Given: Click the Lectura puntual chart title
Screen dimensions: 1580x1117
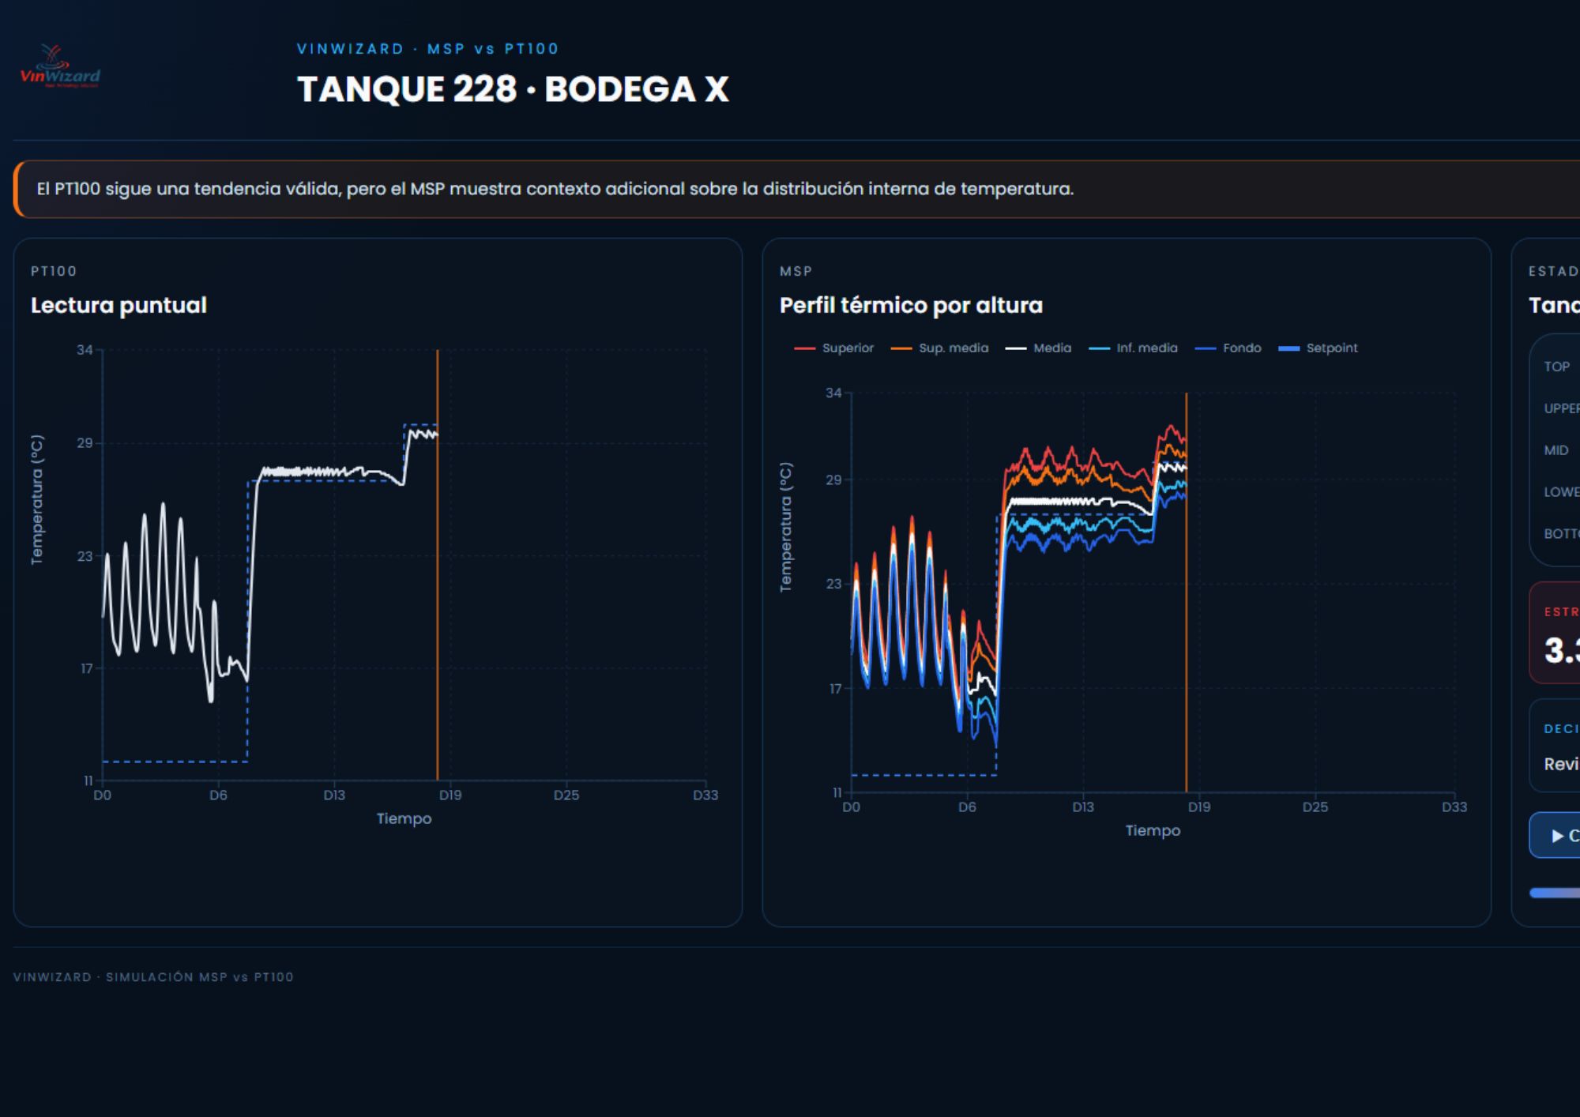Looking at the screenshot, I should click(118, 306).
